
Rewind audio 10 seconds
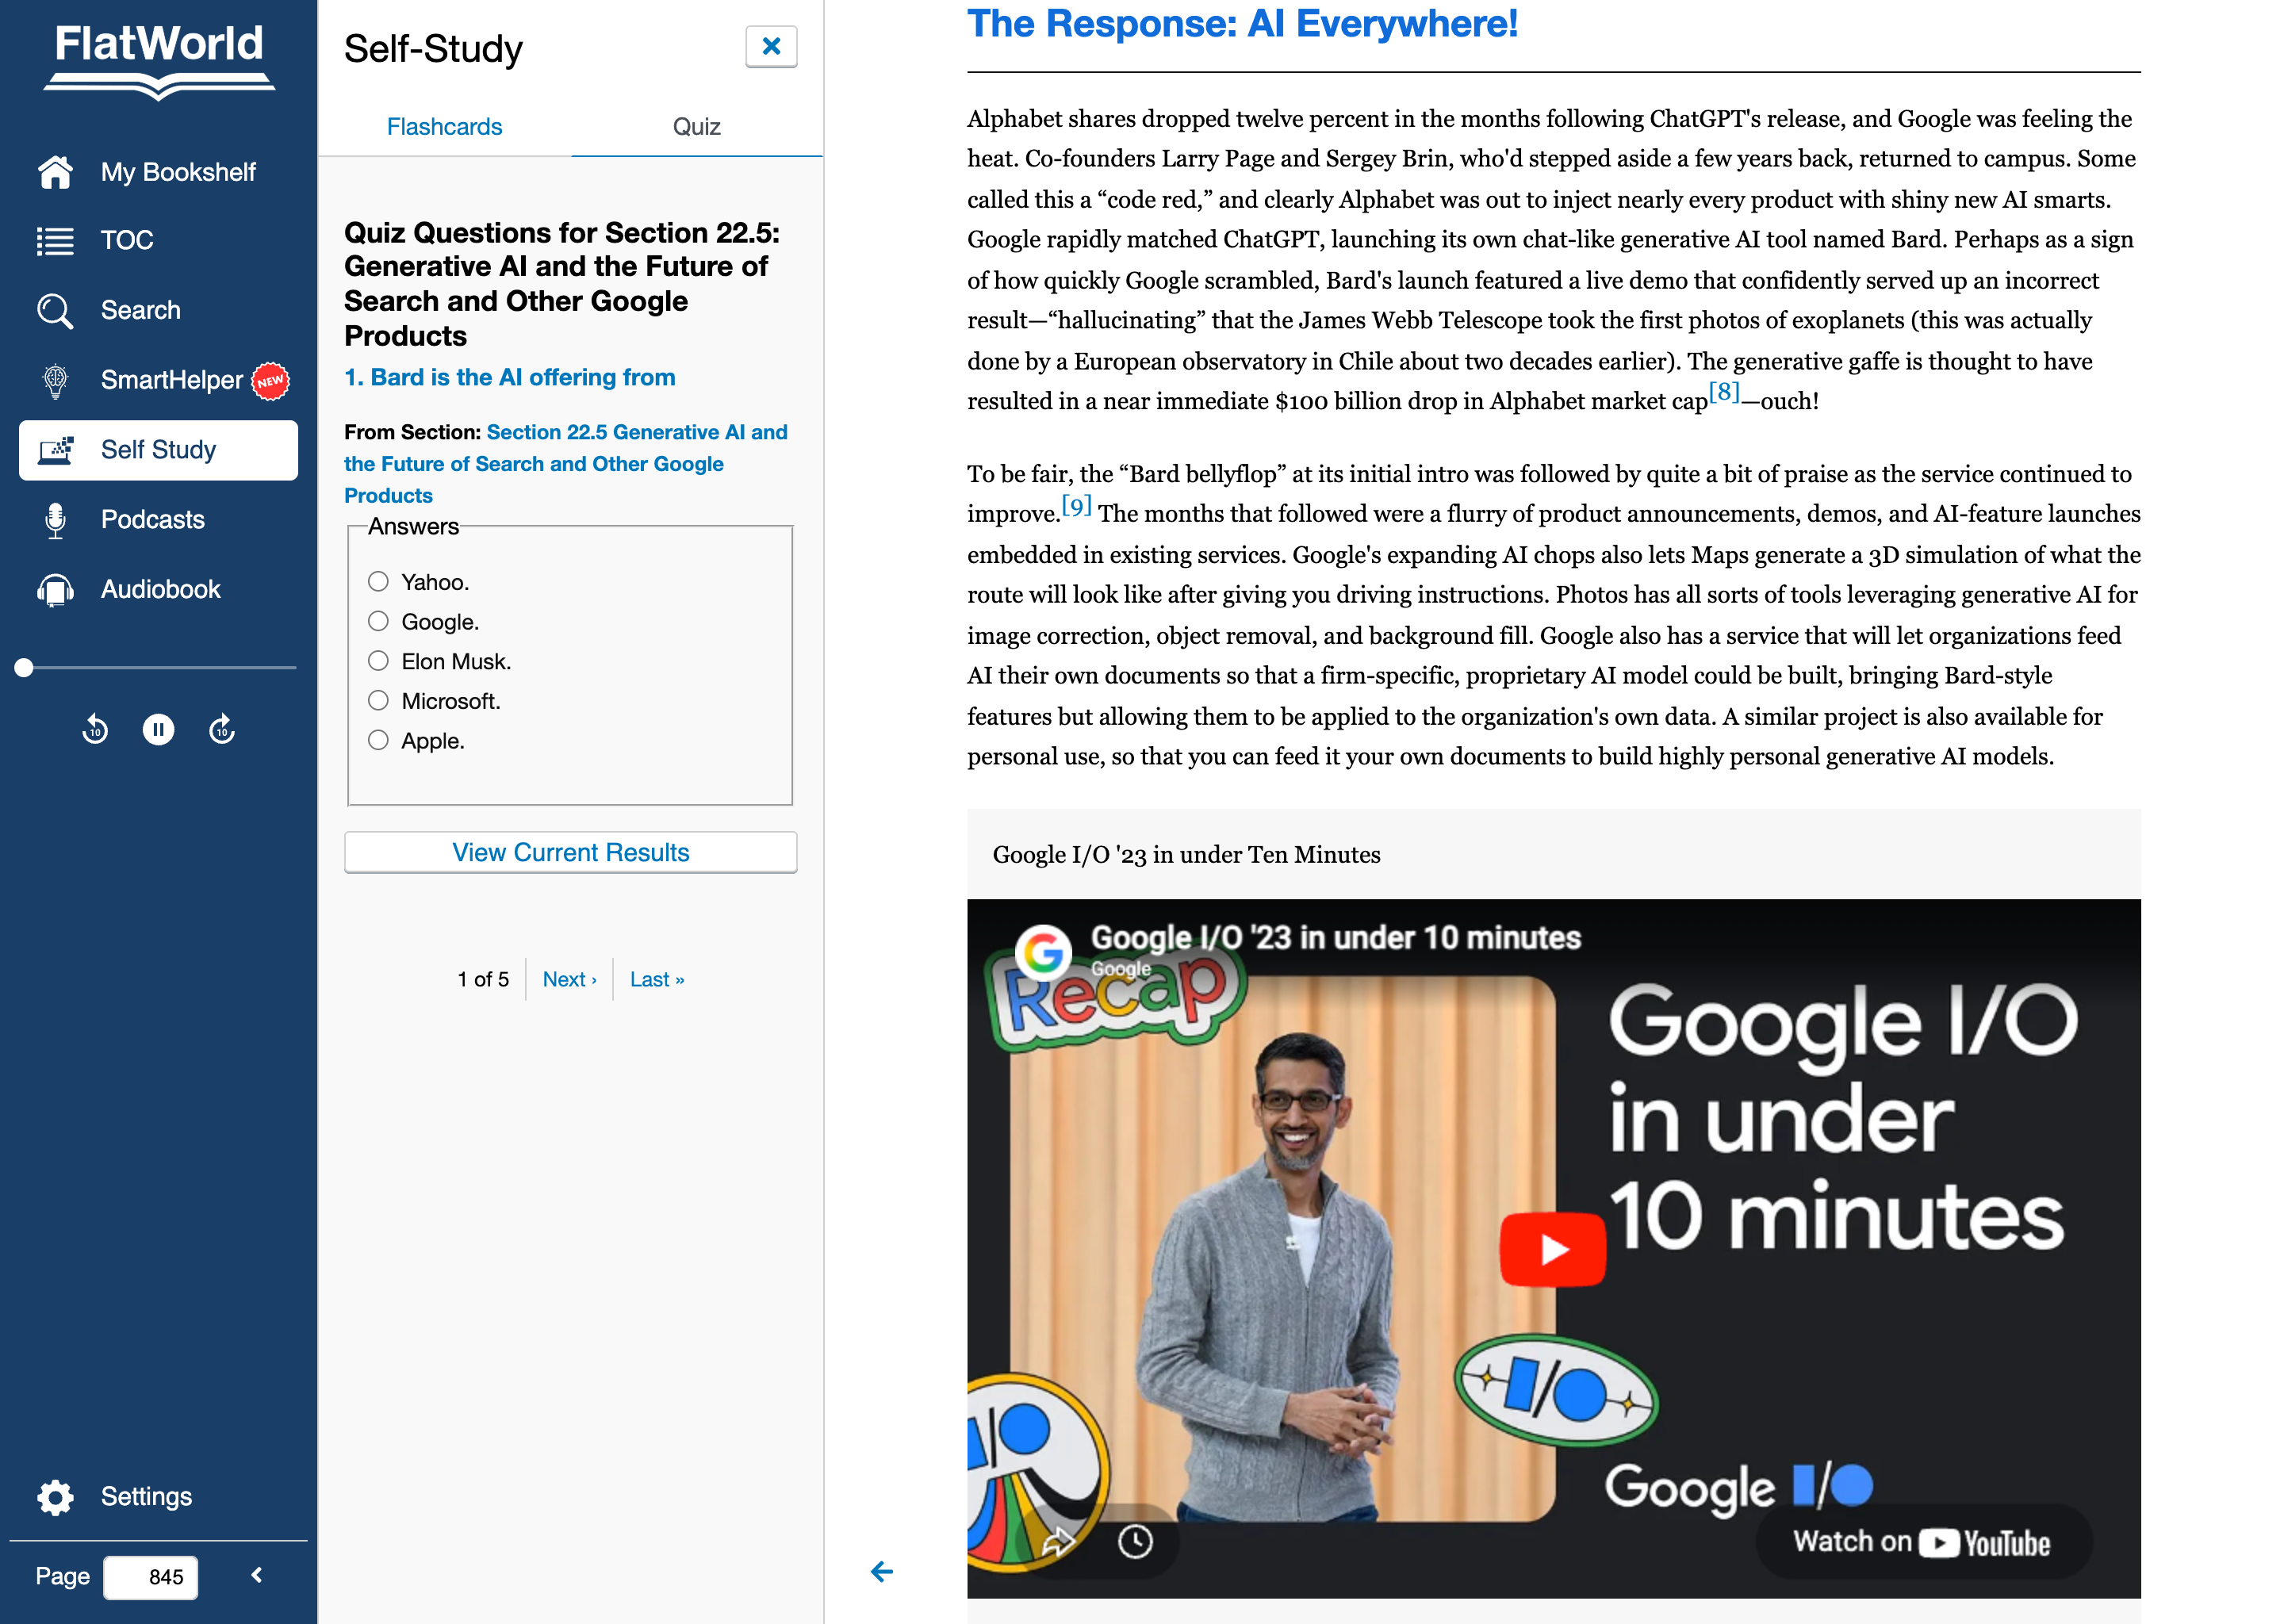95,729
